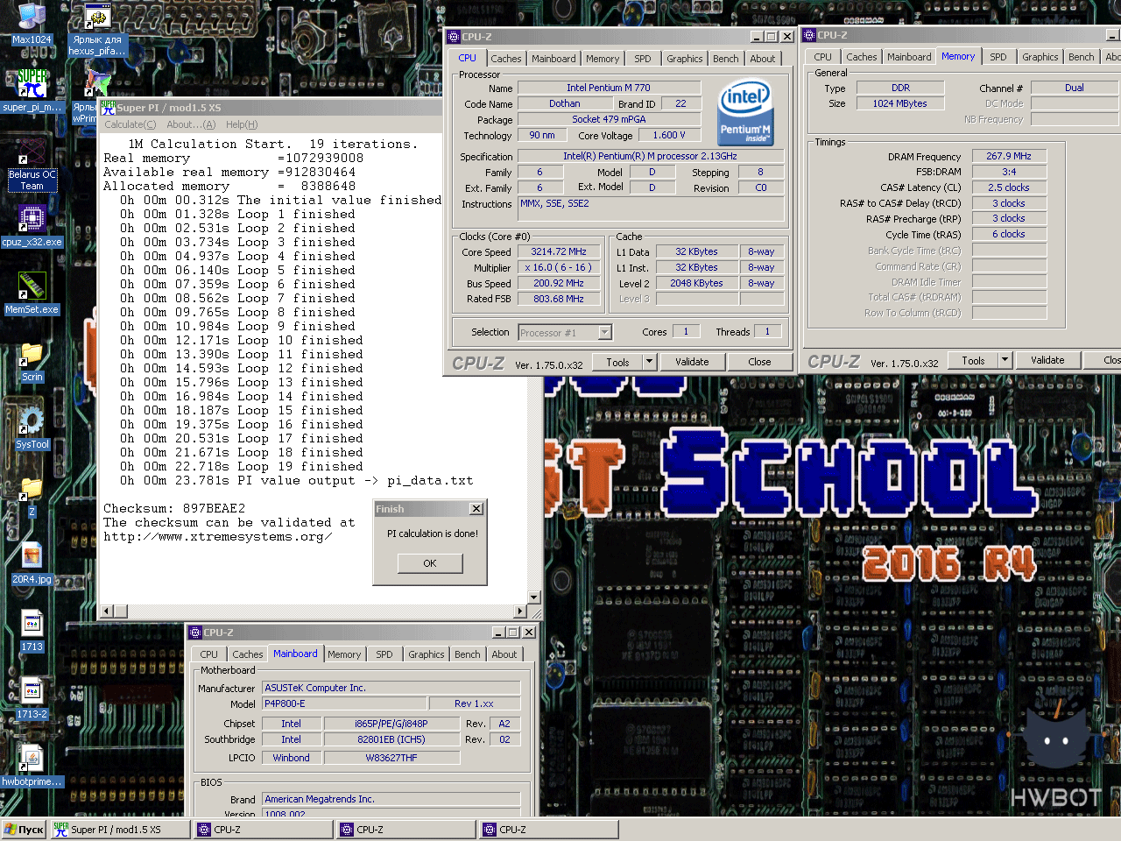Screen dimensions: 1121x841
Task: Launch the super_pi_m desktop icon
Action: (32, 84)
